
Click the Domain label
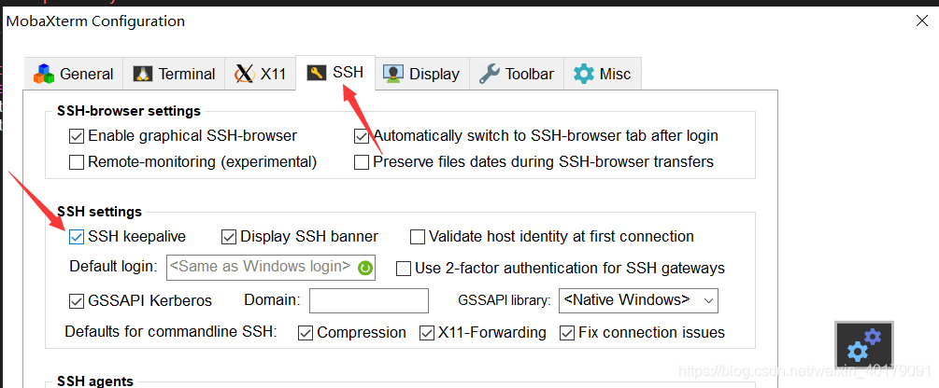point(272,300)
